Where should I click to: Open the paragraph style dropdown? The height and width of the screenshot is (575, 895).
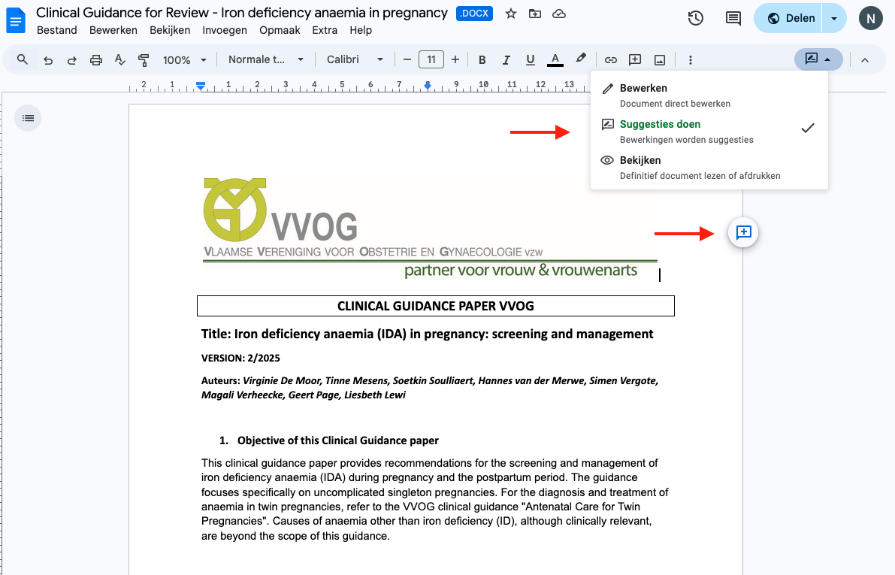(265, 60)
